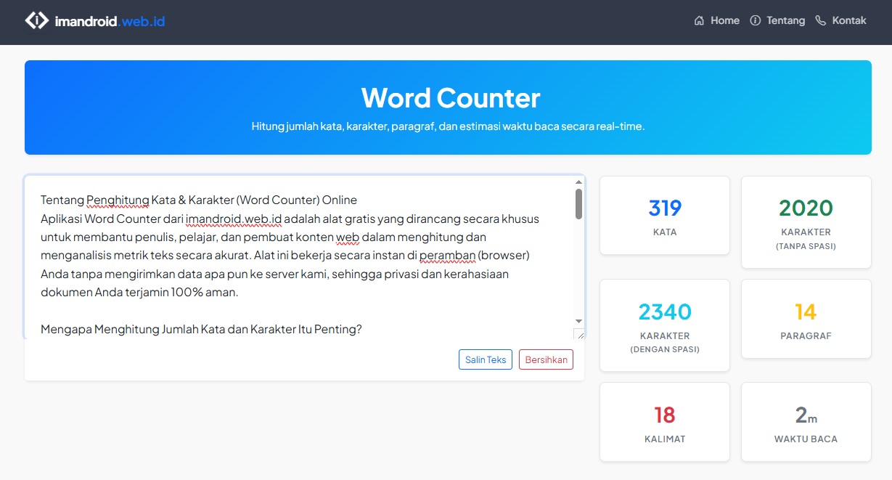
Task: Click the underlined word "peramban" in the text
Action: pyautogui.click(x=447, y=256)
